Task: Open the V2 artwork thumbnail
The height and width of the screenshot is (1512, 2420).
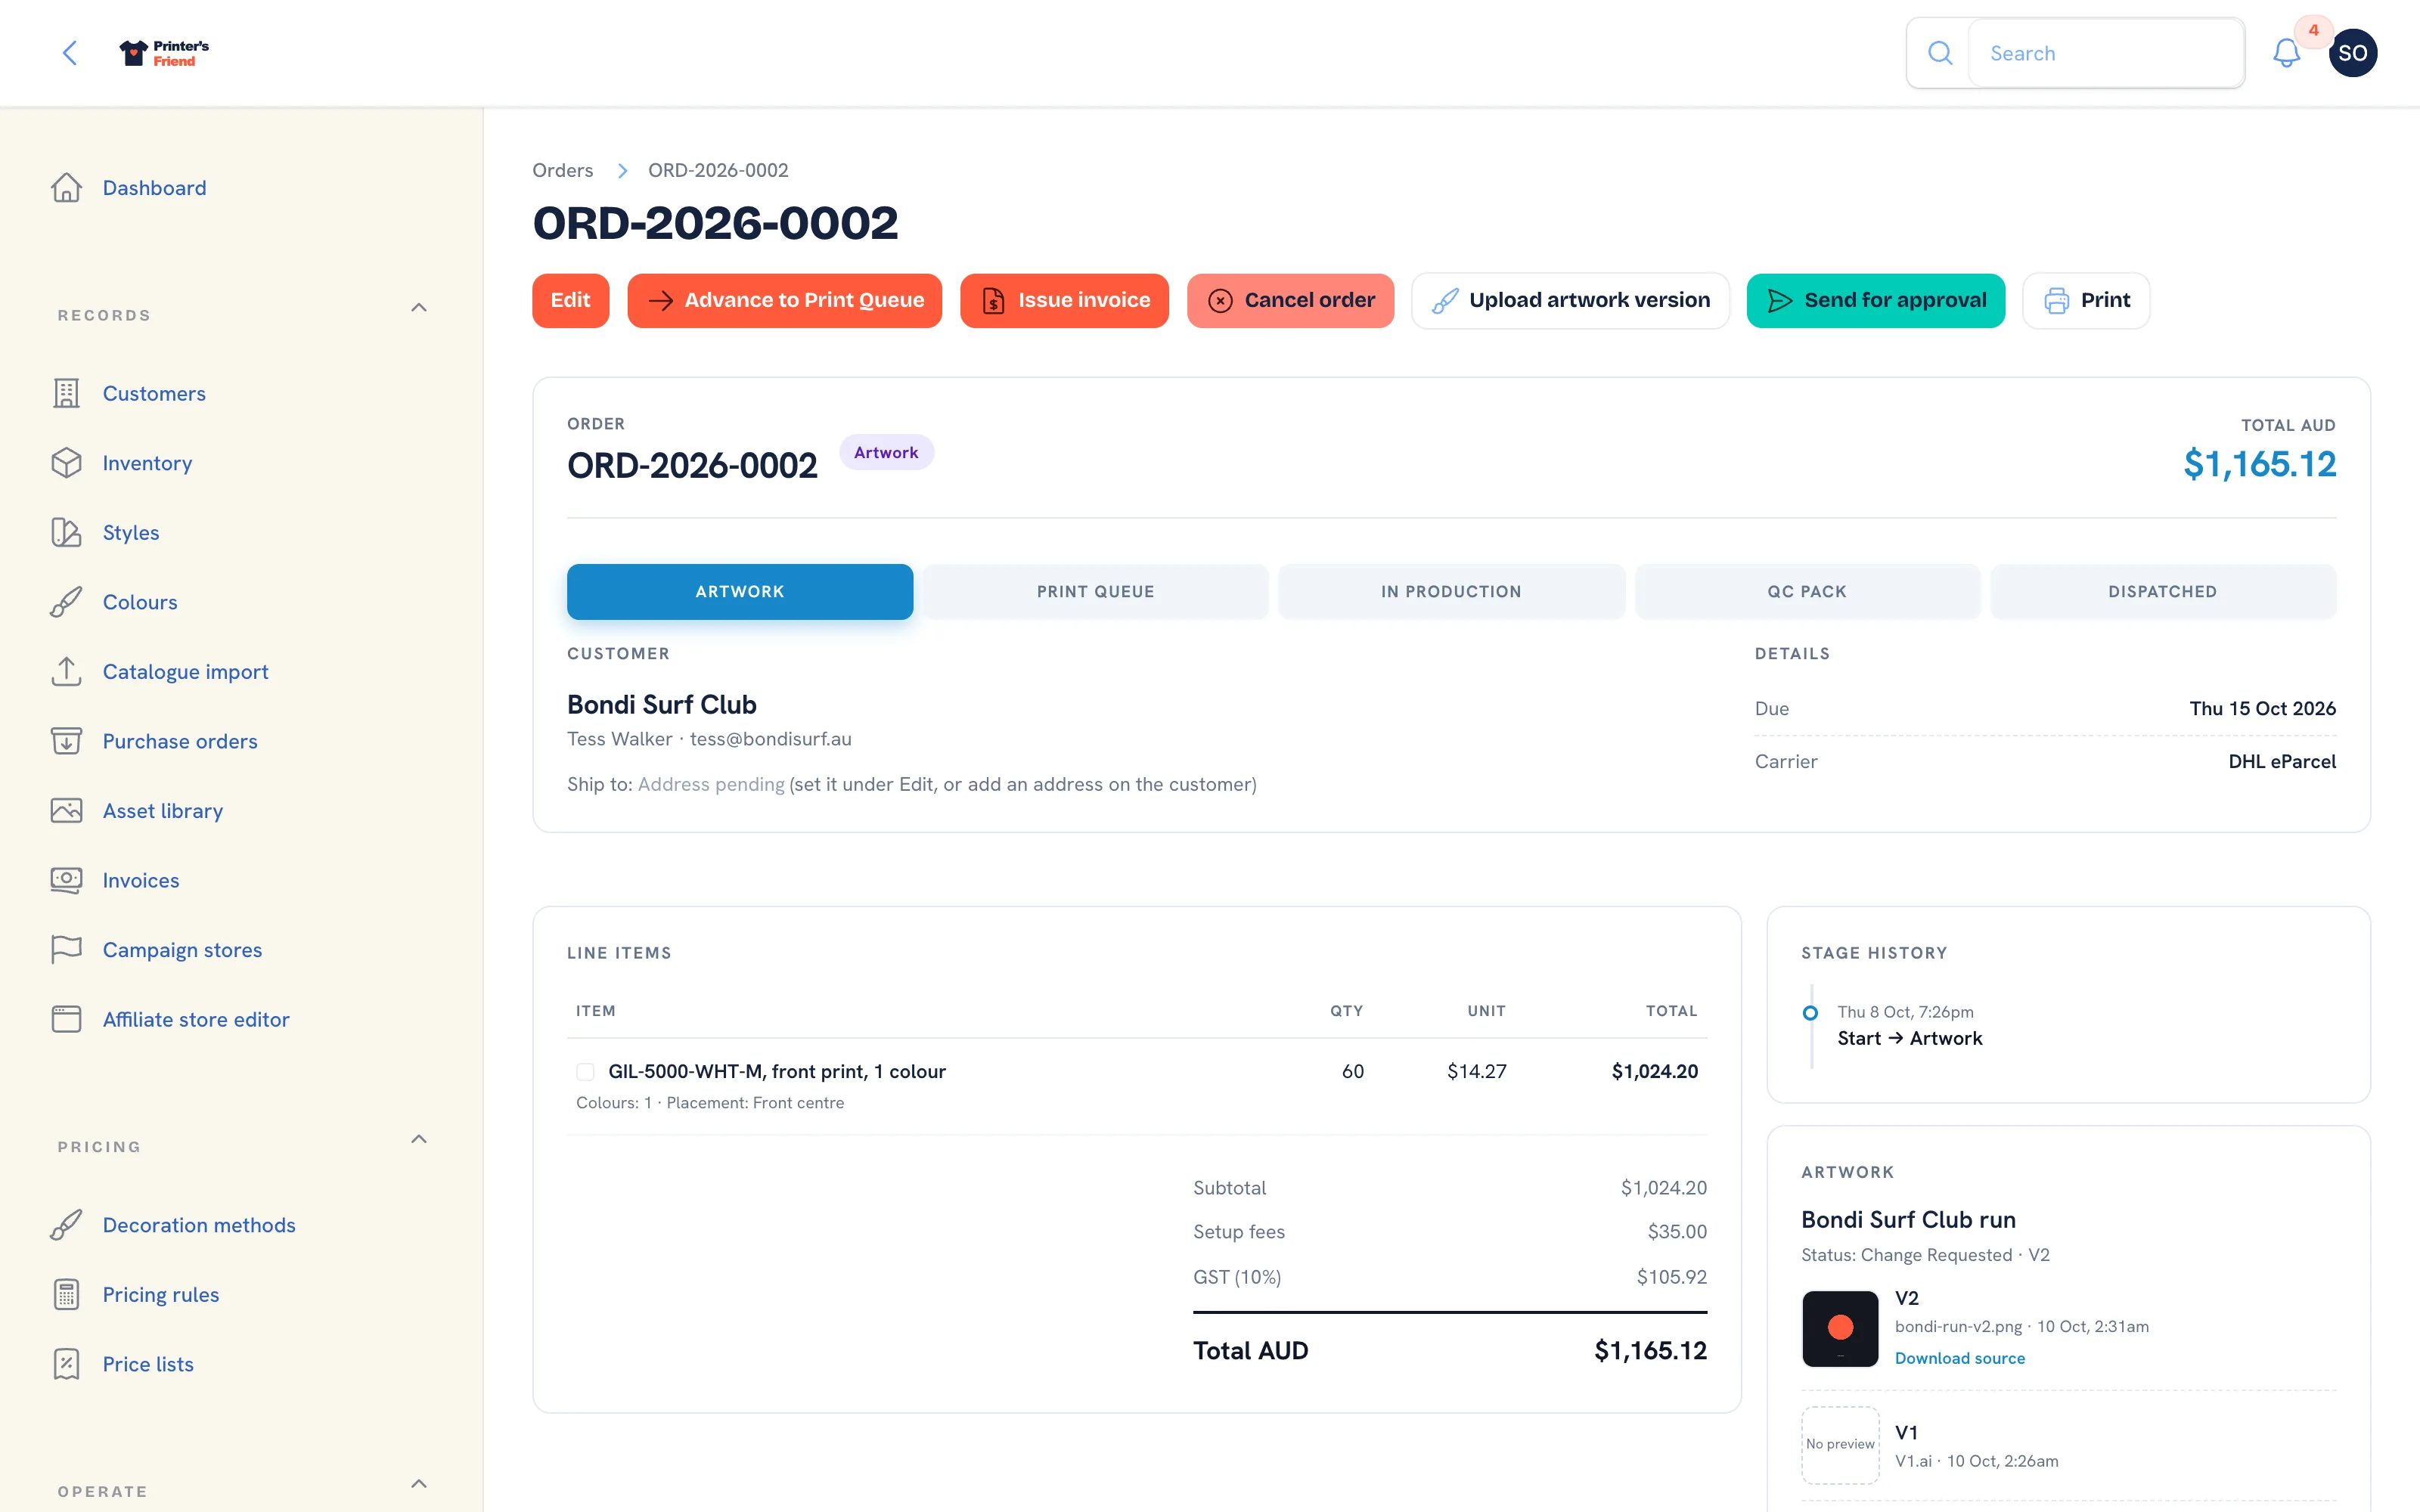Action: click(x=1840, y=1329)
